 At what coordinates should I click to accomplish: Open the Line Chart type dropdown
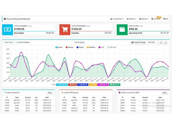(x=10, y=42)
